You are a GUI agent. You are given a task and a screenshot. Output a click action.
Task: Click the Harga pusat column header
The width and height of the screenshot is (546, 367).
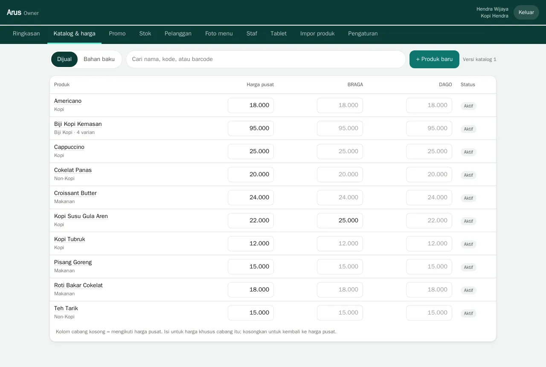[x=260, y=84]
